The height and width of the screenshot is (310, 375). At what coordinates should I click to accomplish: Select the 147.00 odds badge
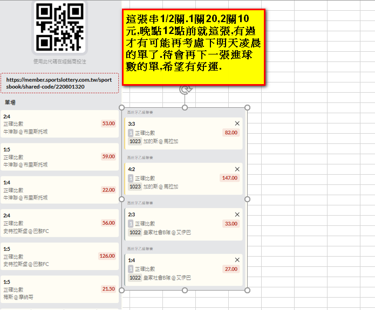230,178
